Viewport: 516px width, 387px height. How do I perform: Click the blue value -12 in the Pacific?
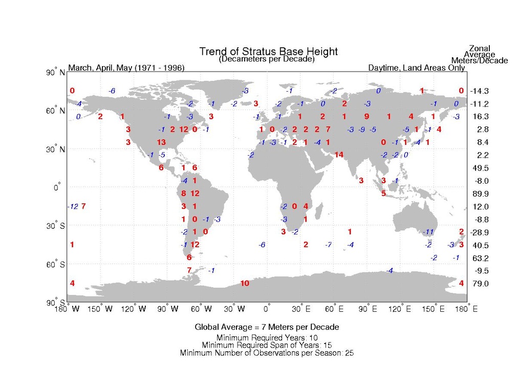coord(73,206)
